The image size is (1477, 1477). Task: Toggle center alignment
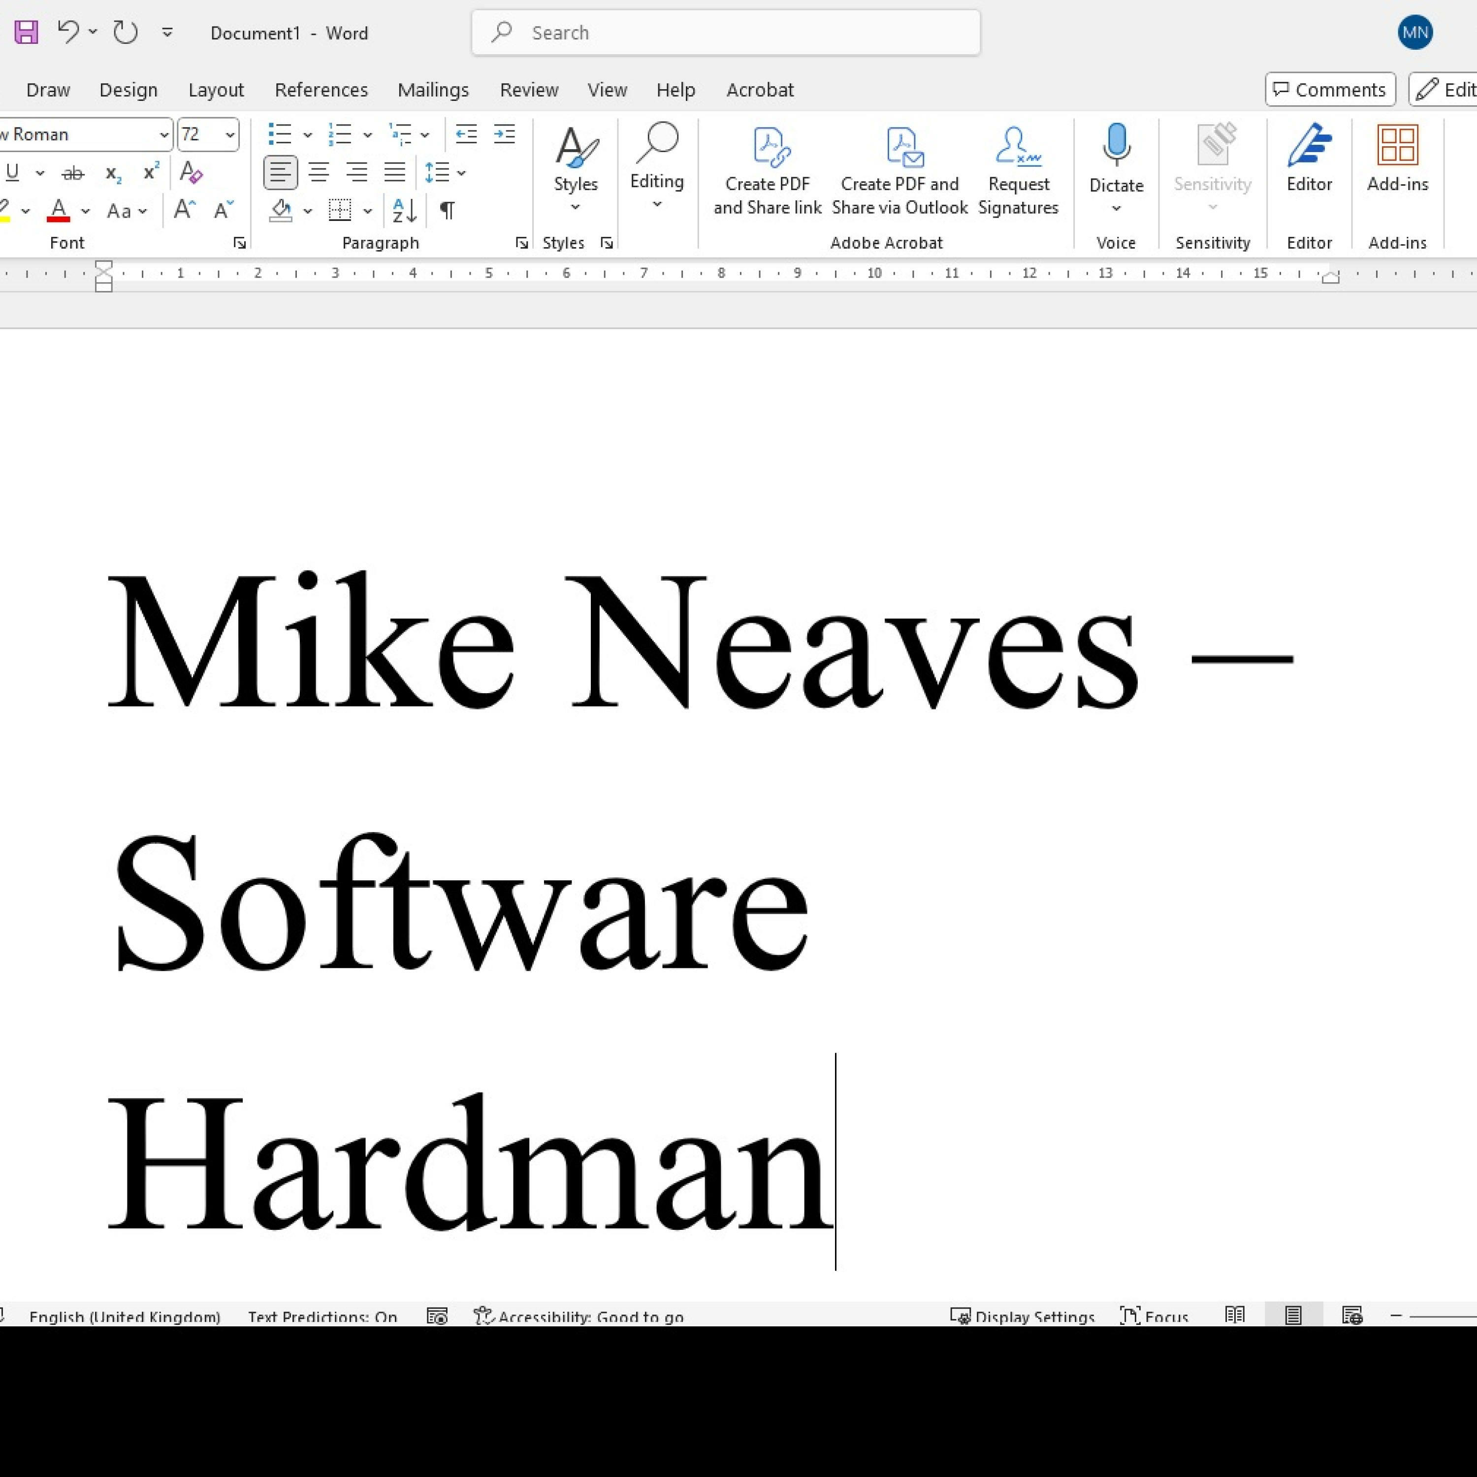click(x=319, y=173)
